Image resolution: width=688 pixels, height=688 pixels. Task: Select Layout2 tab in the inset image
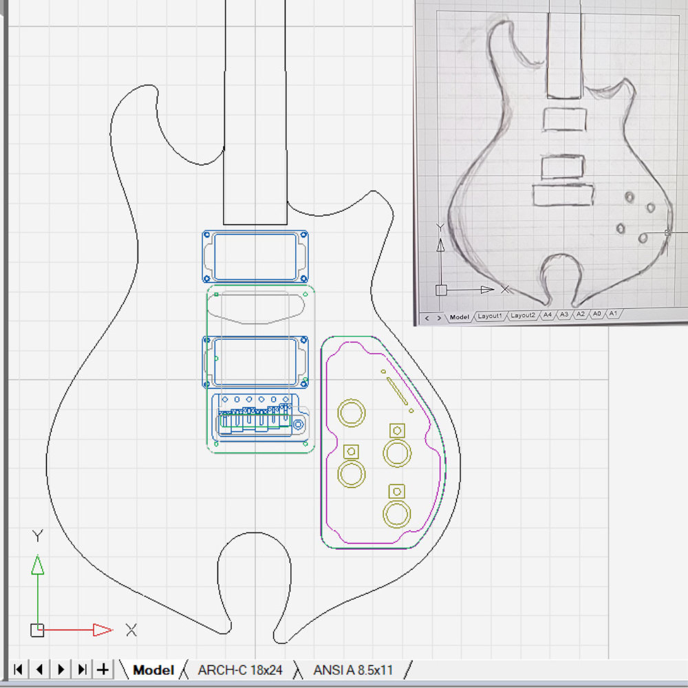[x=522, y=315]
